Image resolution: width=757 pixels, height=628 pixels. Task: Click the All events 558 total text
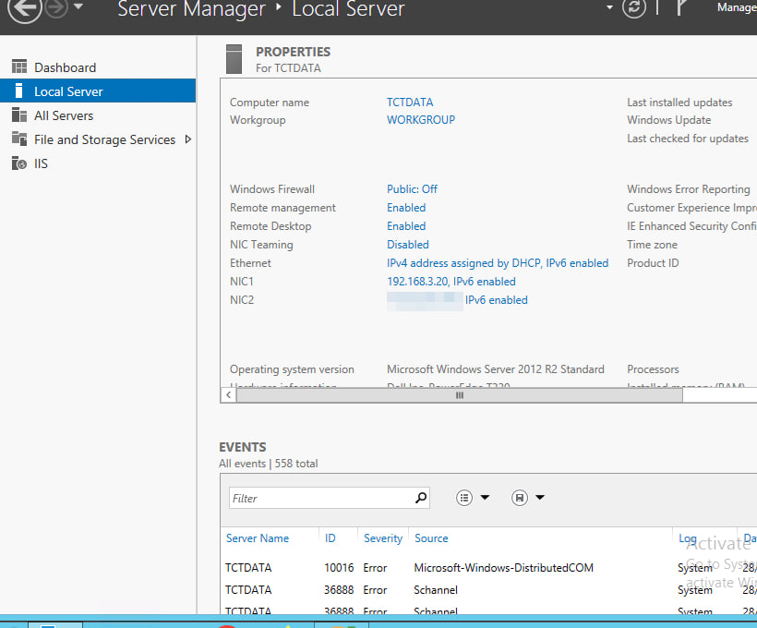coord(268,464)
